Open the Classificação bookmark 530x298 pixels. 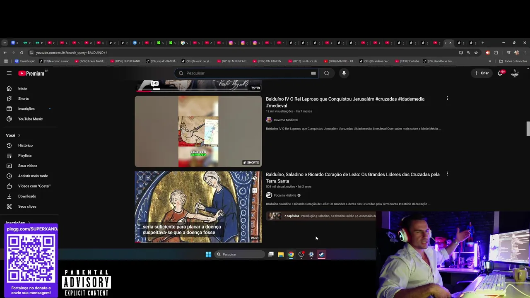pos(25,61)
